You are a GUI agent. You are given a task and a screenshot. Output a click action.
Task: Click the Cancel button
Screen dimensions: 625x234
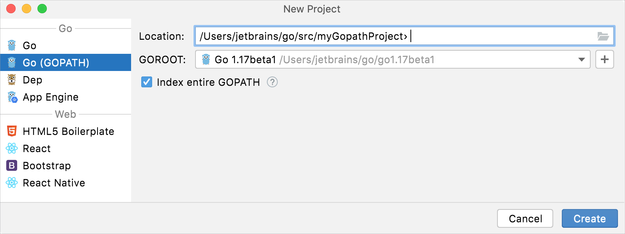pos(525,218)
